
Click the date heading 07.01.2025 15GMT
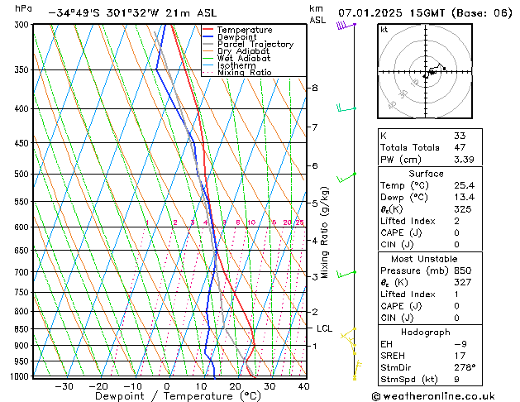(x=391, y=13)
